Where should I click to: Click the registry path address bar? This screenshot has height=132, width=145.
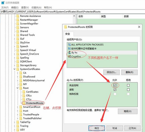point(72,12)
